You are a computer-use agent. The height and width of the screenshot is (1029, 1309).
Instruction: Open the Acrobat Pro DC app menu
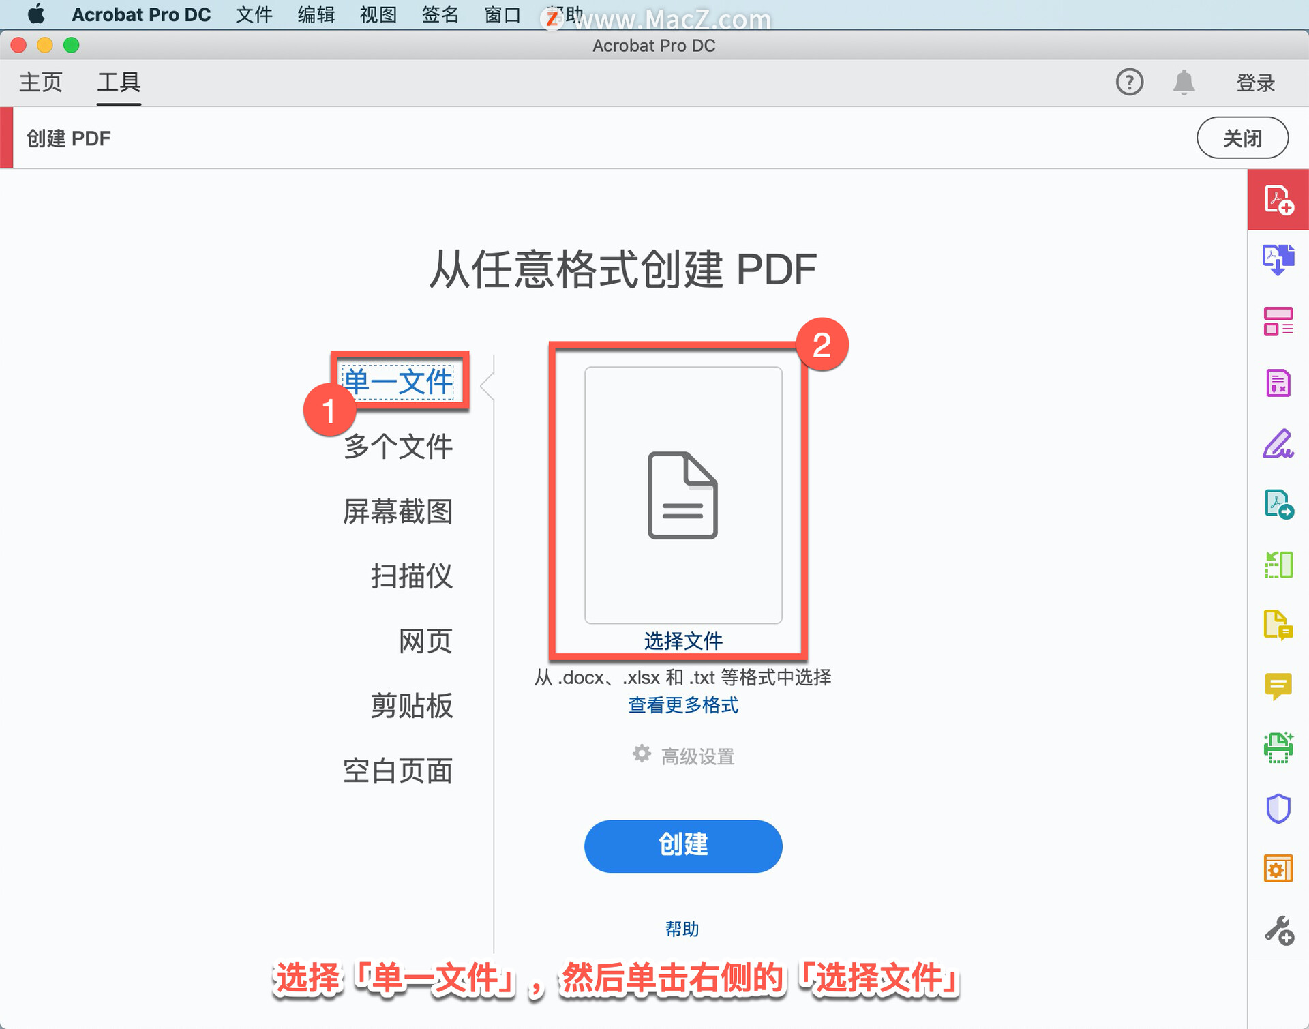click(141, 14)
